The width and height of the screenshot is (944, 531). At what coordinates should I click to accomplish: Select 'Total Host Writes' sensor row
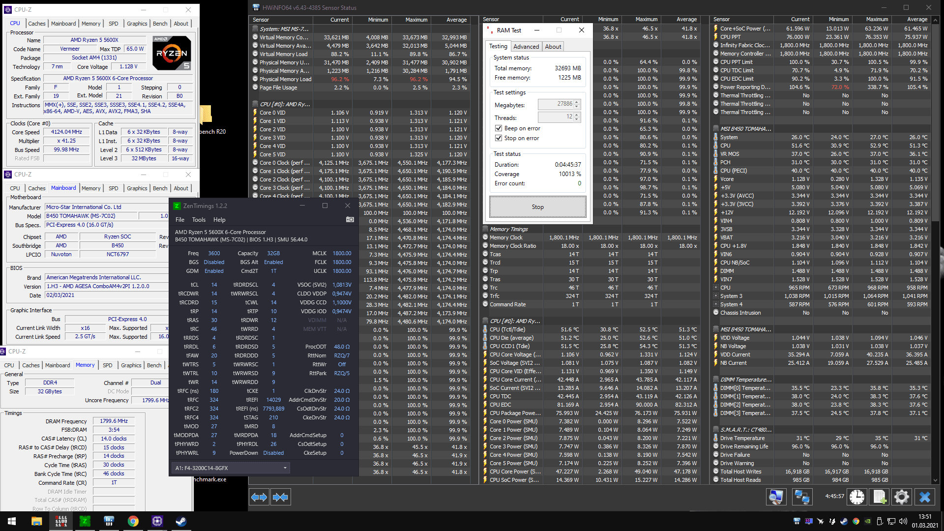(821, 472)
